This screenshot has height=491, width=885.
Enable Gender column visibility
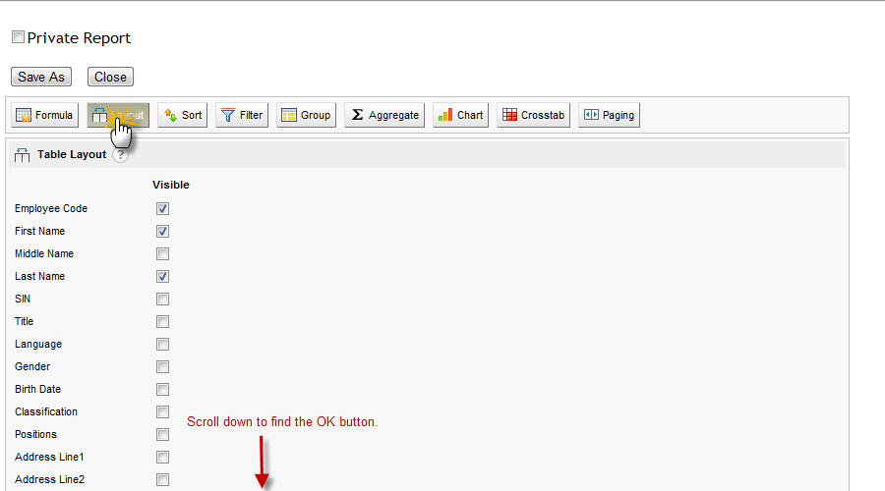(162, 366)
